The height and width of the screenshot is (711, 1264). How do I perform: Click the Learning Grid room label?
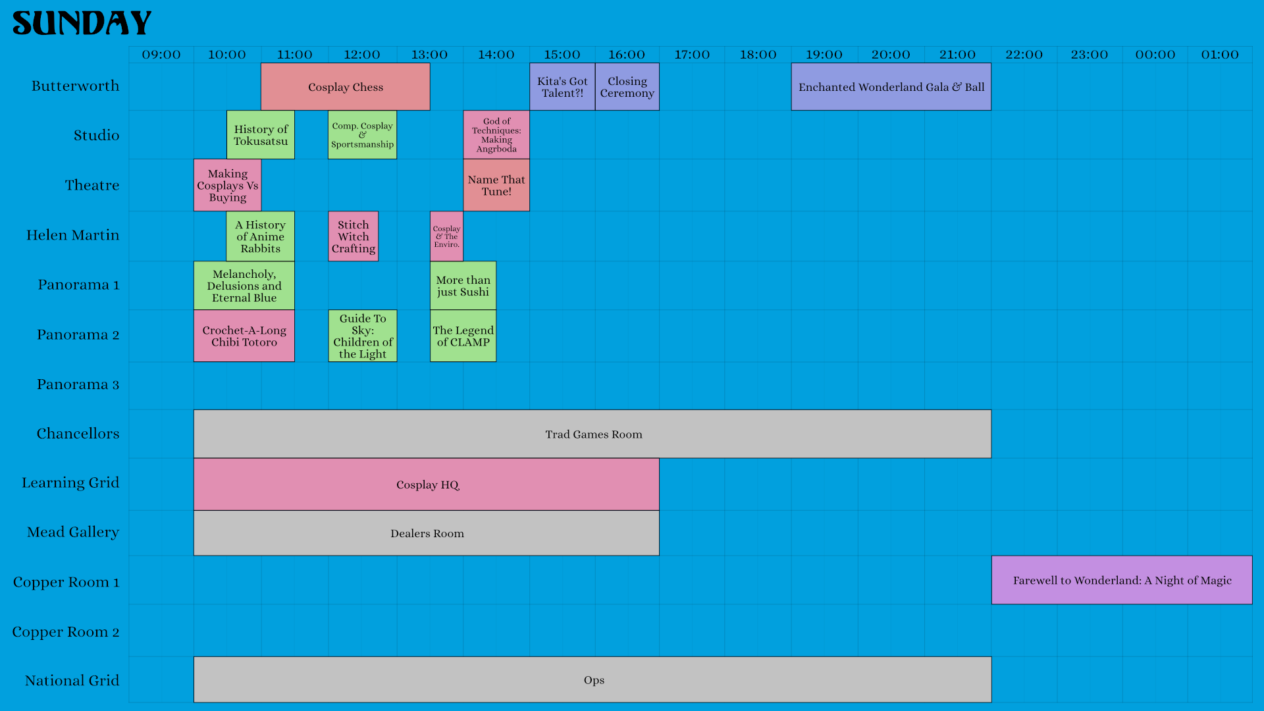70,483
